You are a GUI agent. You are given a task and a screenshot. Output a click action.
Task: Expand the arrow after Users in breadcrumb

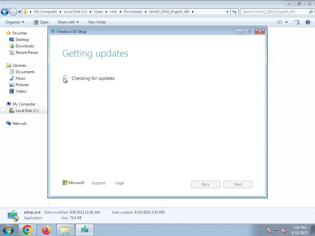click(x=106, y=12)
